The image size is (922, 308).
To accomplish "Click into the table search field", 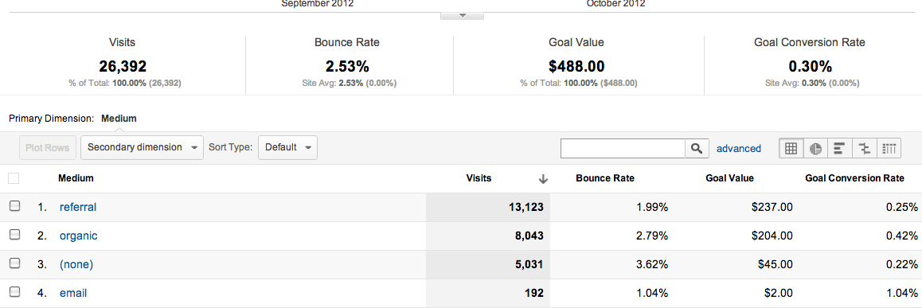I will pos(623,149).
